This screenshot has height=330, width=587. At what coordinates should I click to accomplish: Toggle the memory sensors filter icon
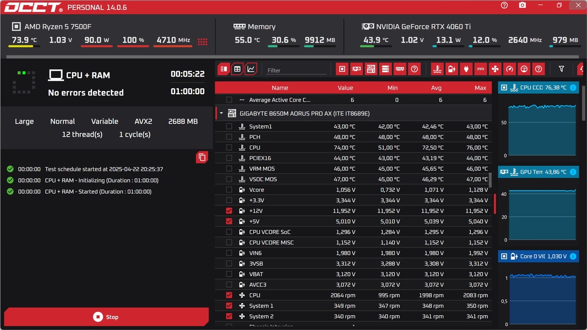(x=400, y=69)
